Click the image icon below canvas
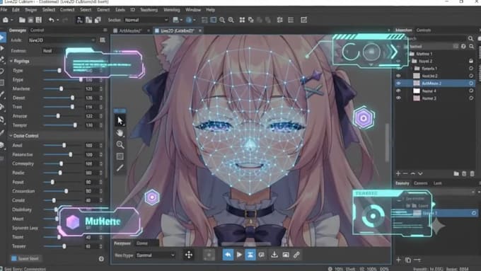The image size is (481, 271). pos(286,255)
